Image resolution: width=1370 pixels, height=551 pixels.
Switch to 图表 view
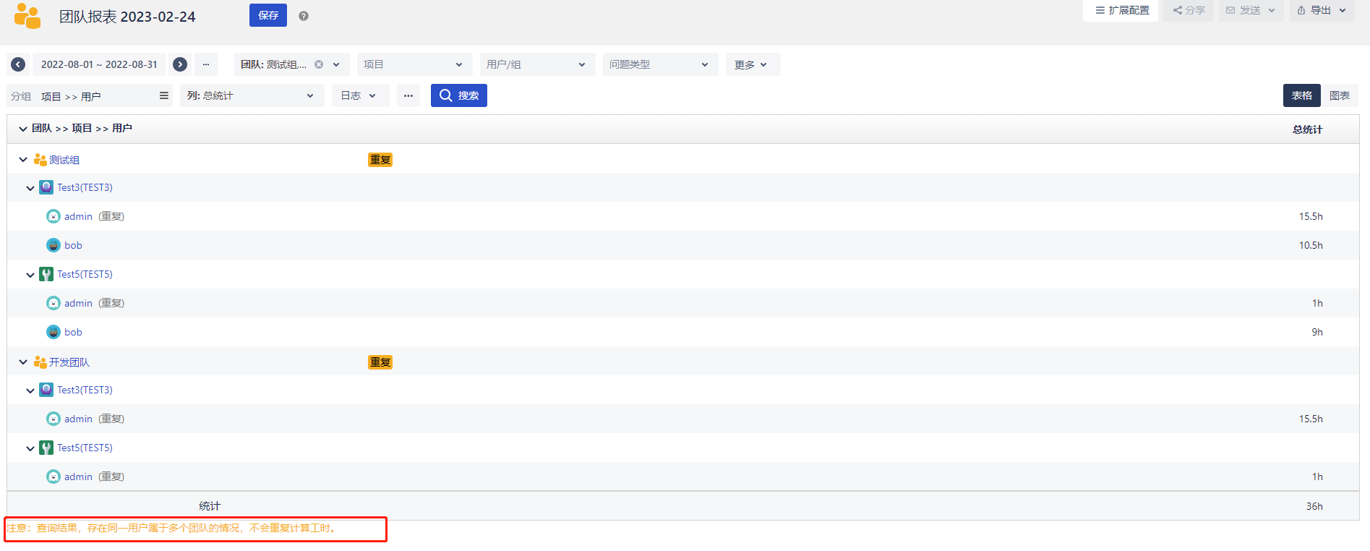coord(1339,95)
